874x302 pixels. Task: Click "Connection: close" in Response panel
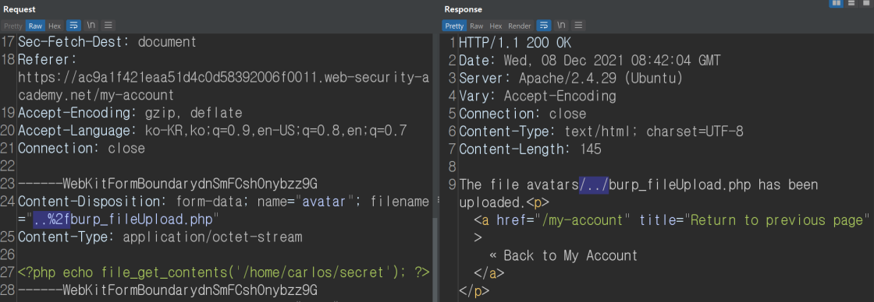pos(523,114)
